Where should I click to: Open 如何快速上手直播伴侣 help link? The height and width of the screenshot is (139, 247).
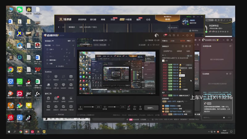[x=86, y=115]
